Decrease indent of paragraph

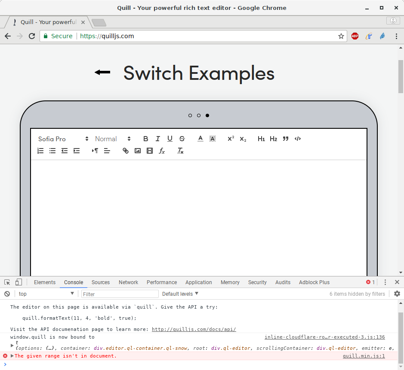[65, 151]
